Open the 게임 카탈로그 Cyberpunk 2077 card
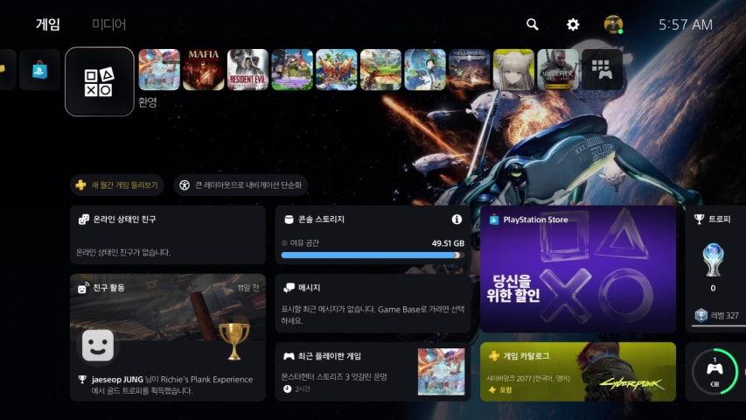The height and width of the screenshot is (420, 746). (x=577, y=371)
